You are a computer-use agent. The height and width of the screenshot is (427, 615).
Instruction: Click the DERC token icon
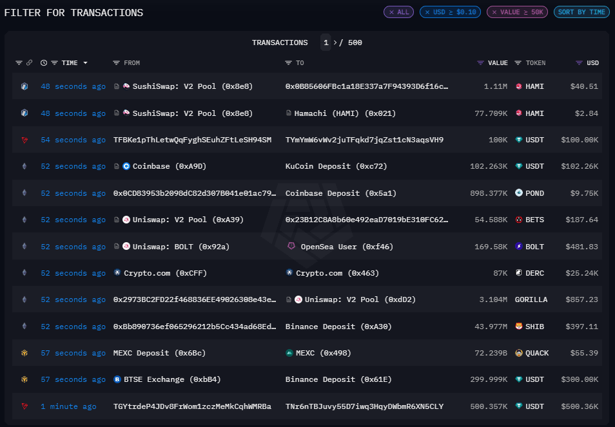click(518, 272)
